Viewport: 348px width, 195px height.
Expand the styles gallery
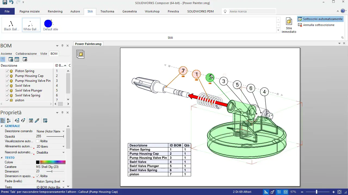pos(278,30)
